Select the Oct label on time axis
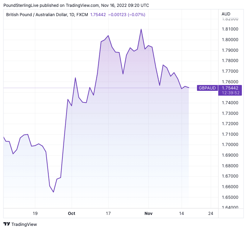The height and width of the screenshot is (230, 247). tap(72, 213)
